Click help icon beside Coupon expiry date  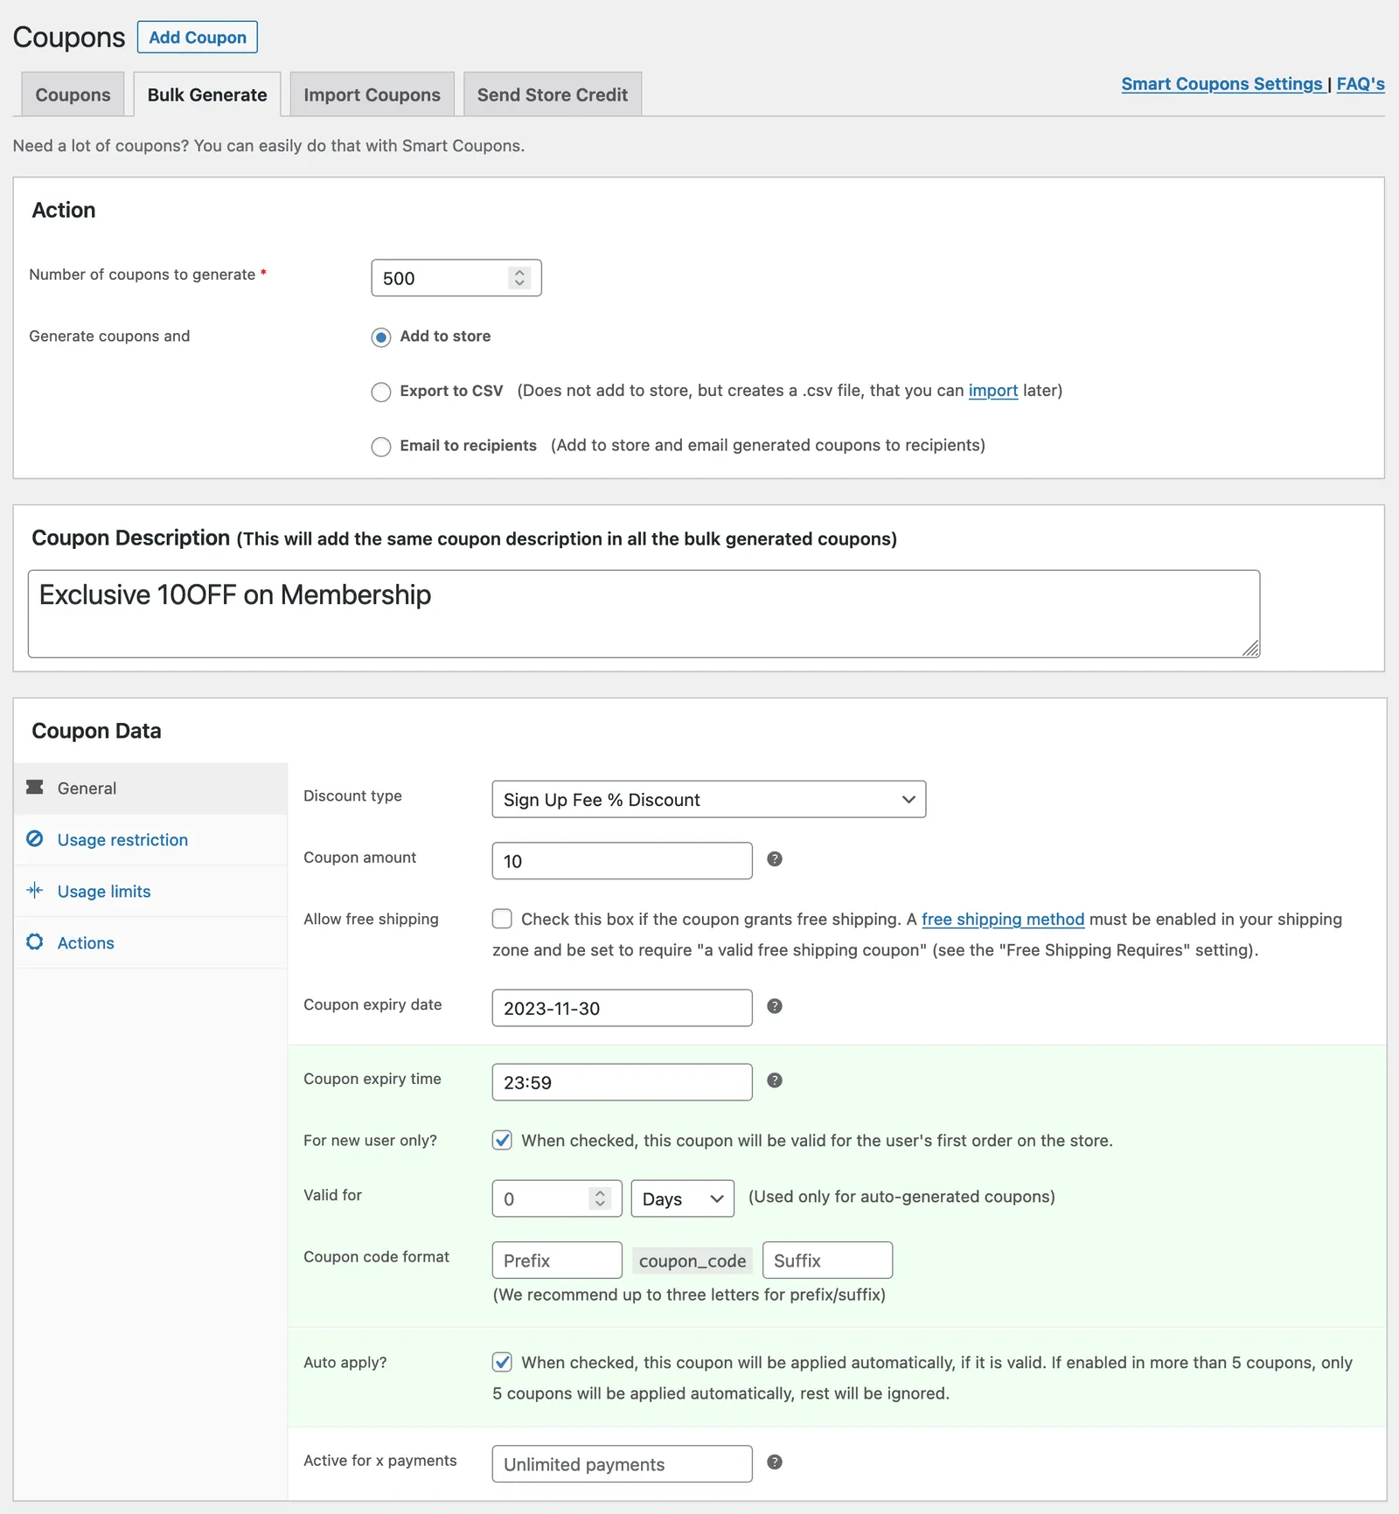click(775, 1006)
